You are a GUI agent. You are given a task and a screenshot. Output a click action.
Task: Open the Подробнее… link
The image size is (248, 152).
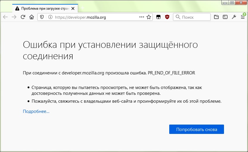click(x=36, y=111)
